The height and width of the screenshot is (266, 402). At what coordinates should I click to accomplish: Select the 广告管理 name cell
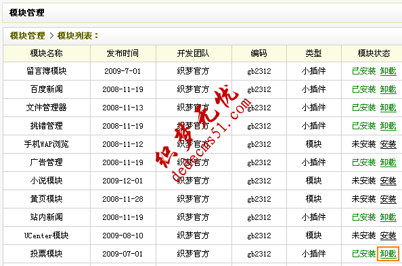[47, 162]
